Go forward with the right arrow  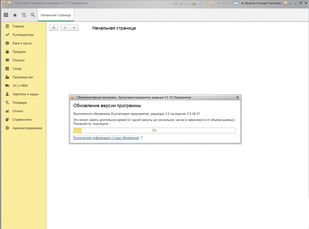click(x=74, y=28)
